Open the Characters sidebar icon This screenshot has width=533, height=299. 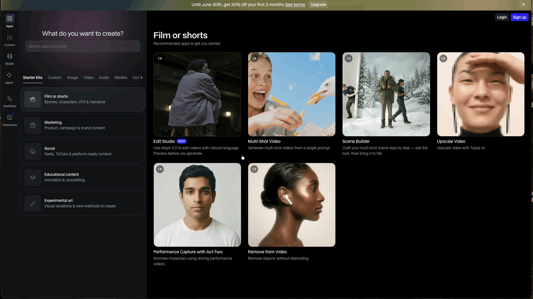[10, 117]
